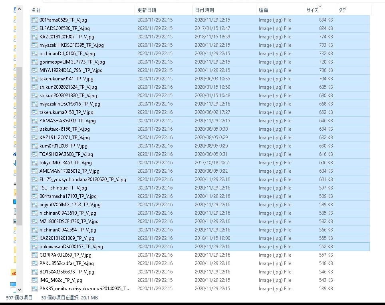Click the file icon beside GORIPAKU2069_TP_V.jpg

pyautogui.click(x=35, y=255)
